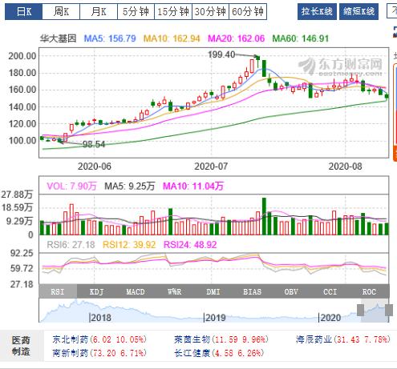
Task: Click the 拉长K线 button
Action: click(317, 12)
